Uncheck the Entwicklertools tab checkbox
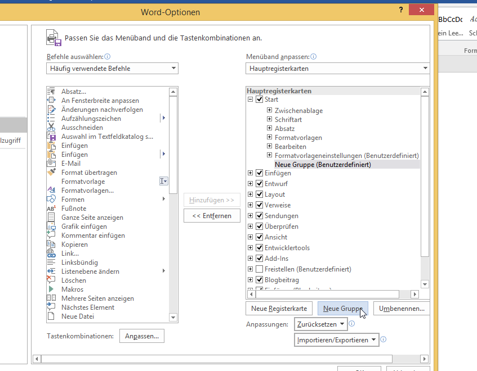Viewport: 477px width, 371px height. point(259,248)
